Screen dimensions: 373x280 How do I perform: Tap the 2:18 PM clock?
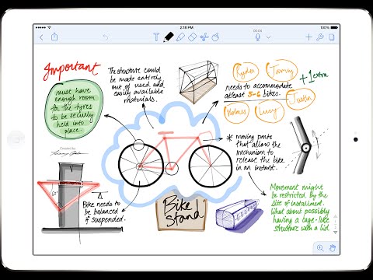pyautogui.click(x=186, y=27)
